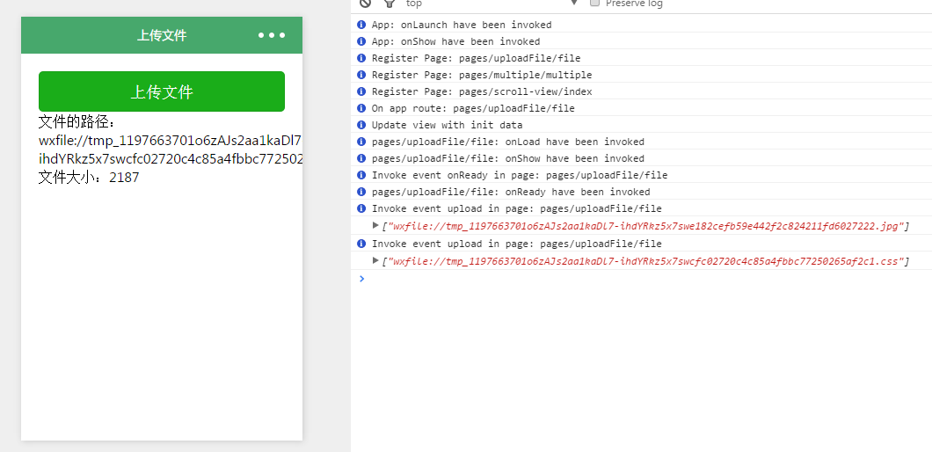
Task: Expand the .css wxfile array entry
Action: coord(375,260)
